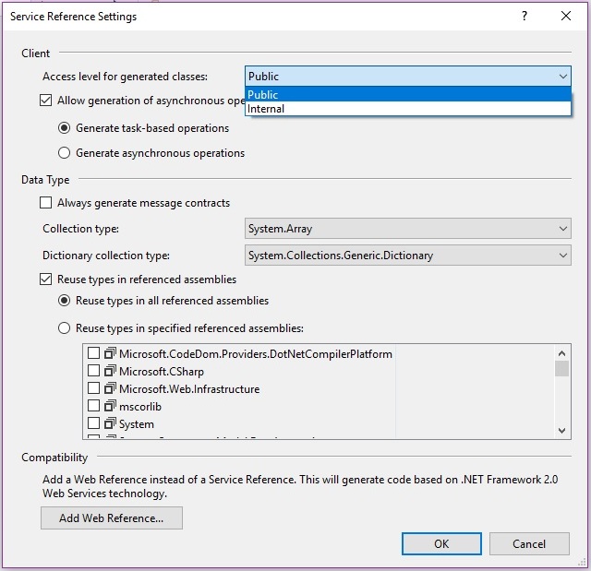Click the assembly icon beside System
Screen dimensions: 591x571
click(109, 424)
